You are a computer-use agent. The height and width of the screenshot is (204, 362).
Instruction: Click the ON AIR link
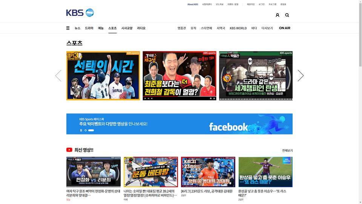(284, 28)
